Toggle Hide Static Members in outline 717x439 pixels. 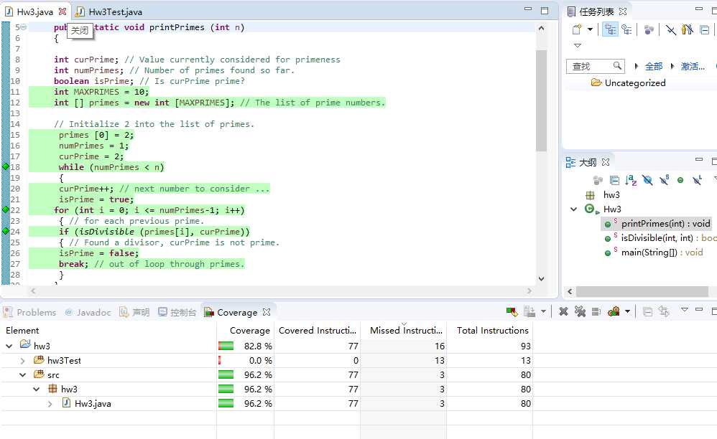665,180
